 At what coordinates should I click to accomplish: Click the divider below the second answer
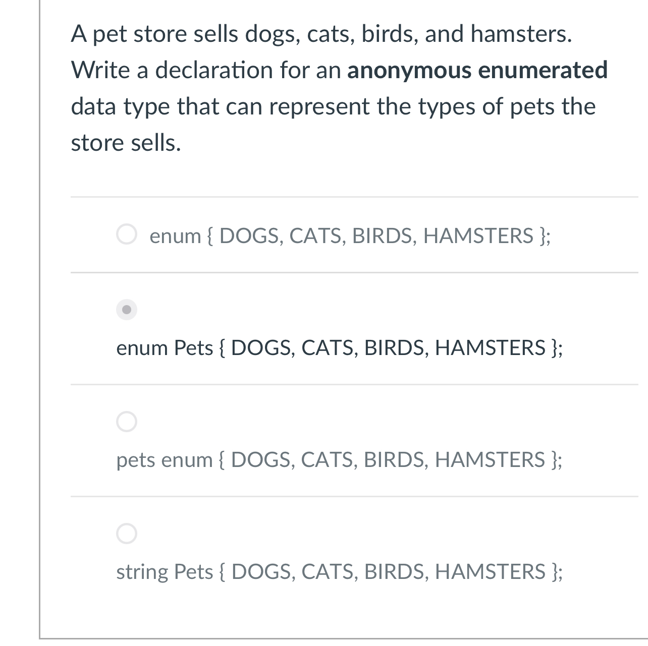point(353,385)
